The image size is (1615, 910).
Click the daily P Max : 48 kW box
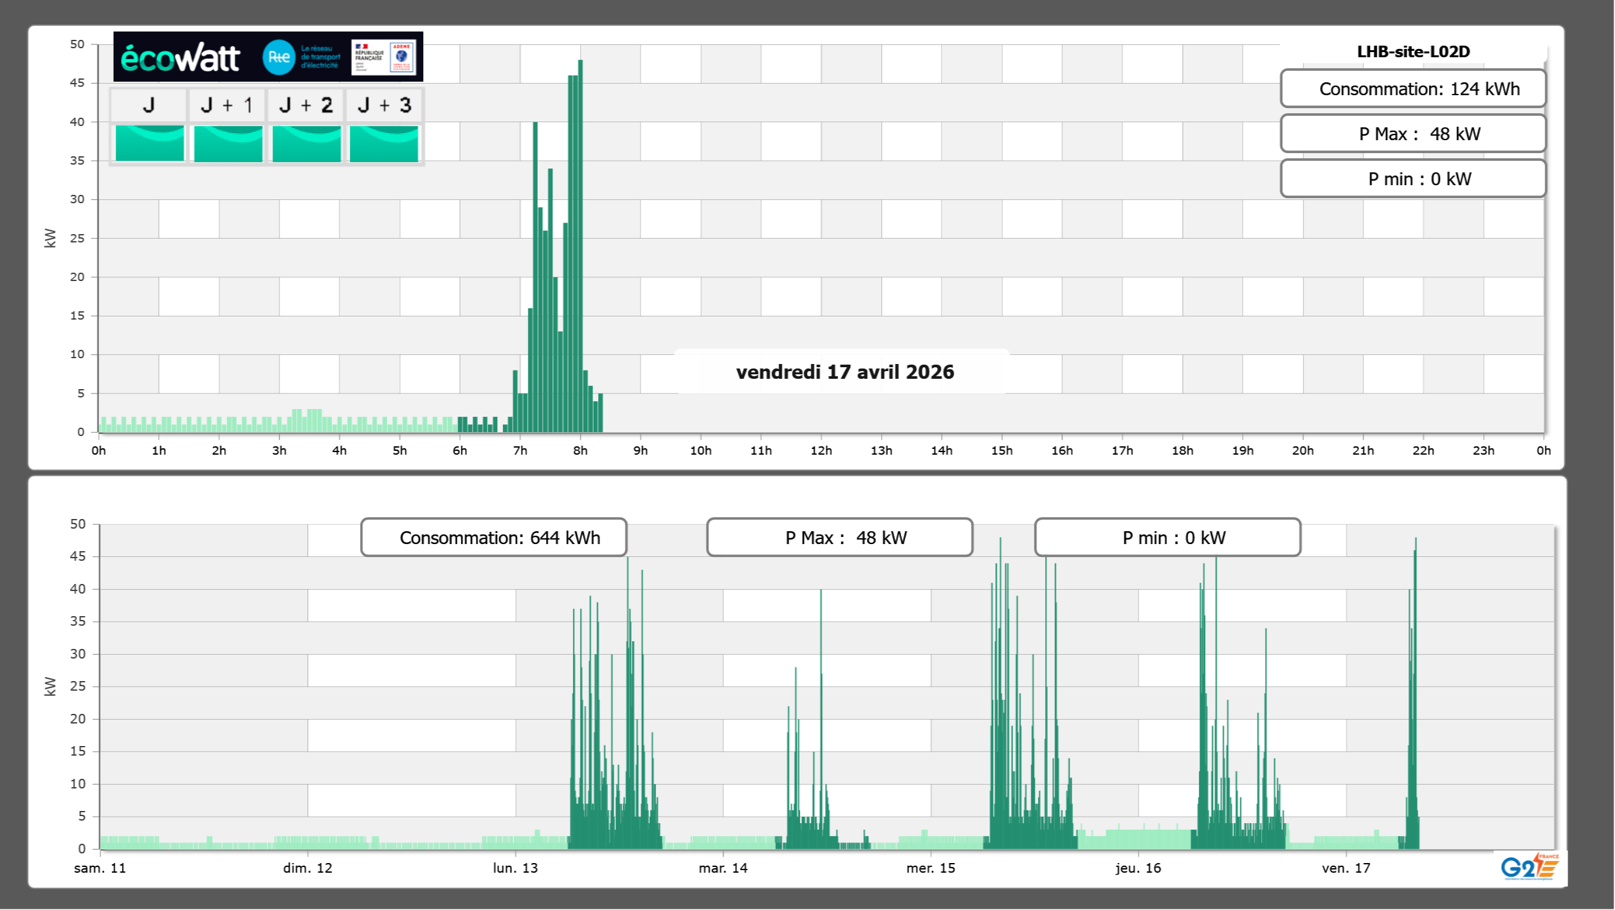tap(1413, 134)
